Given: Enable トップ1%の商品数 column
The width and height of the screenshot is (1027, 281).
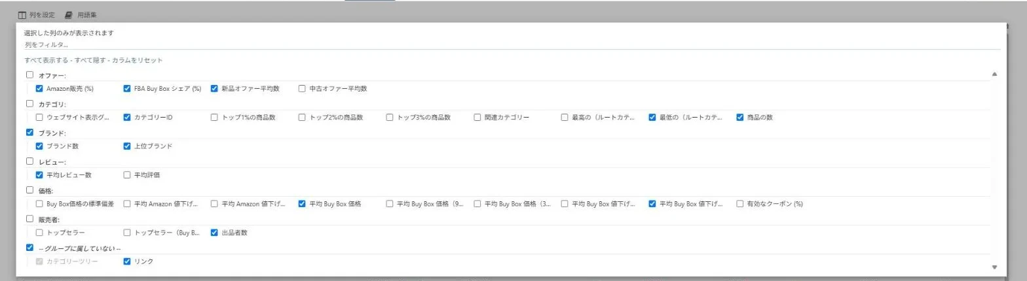Looking at the screenshot, I should click(x=215, y=117).
